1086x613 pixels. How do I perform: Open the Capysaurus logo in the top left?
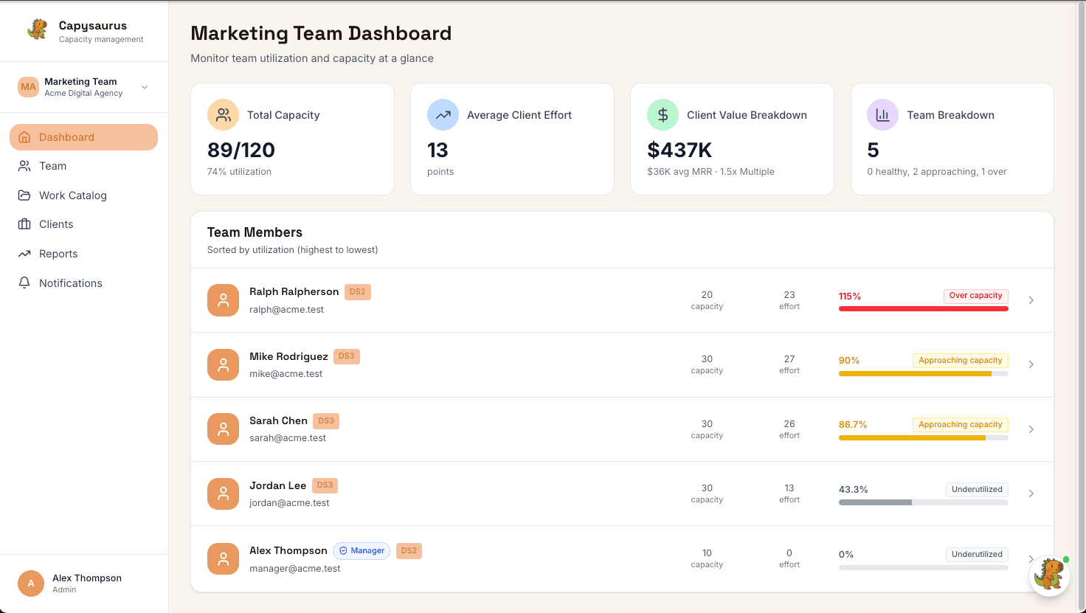click(37, 30)
